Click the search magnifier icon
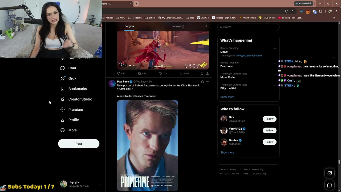This screenshot has width=341, height=192. pyautogui.click(x=221, y=27)
